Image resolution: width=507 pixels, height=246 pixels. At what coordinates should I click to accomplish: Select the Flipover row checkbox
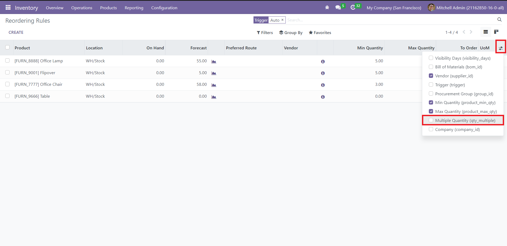coord(7,72)
